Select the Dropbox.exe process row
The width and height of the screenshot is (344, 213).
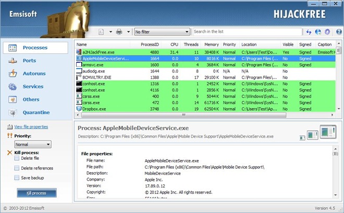(205, 109)
